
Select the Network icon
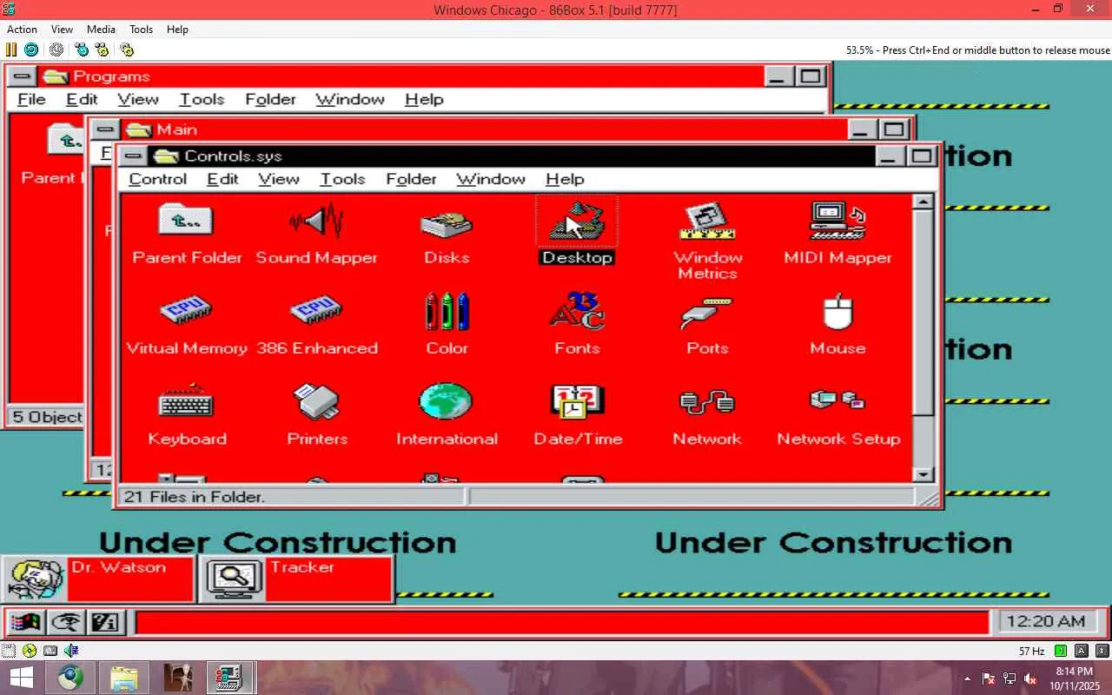tap(707, 402)
